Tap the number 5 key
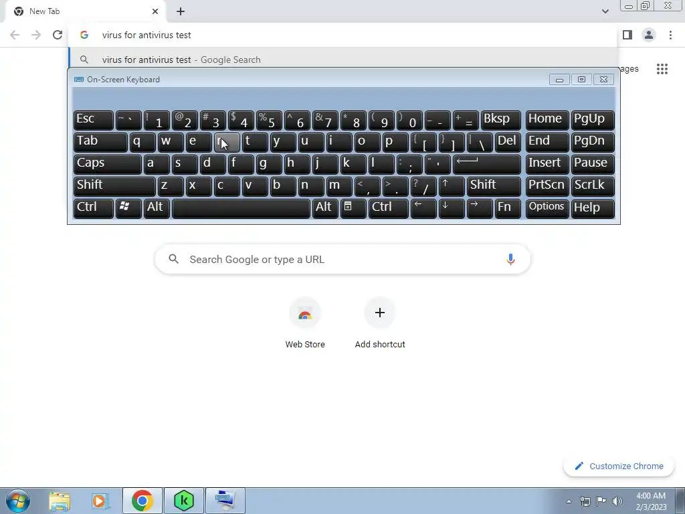 coord(269,120)
